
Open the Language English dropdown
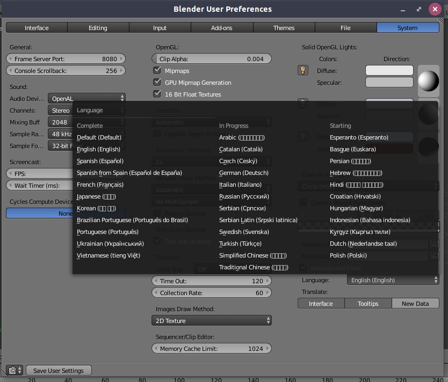point(393,280)
